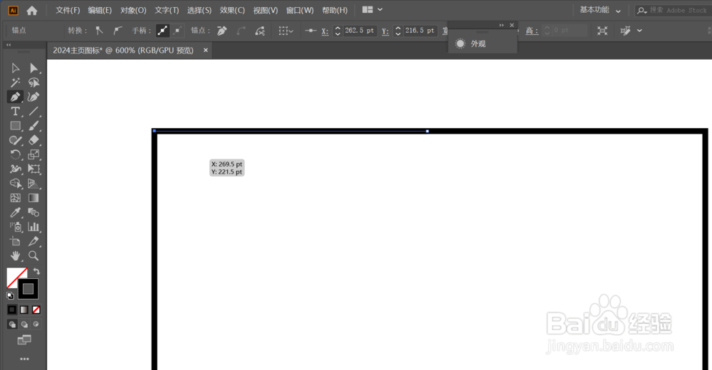Image resolution: width=712 pixels, height=370 pixels.
Task: Enable Draw Normal mode
Action: point(12,324)
